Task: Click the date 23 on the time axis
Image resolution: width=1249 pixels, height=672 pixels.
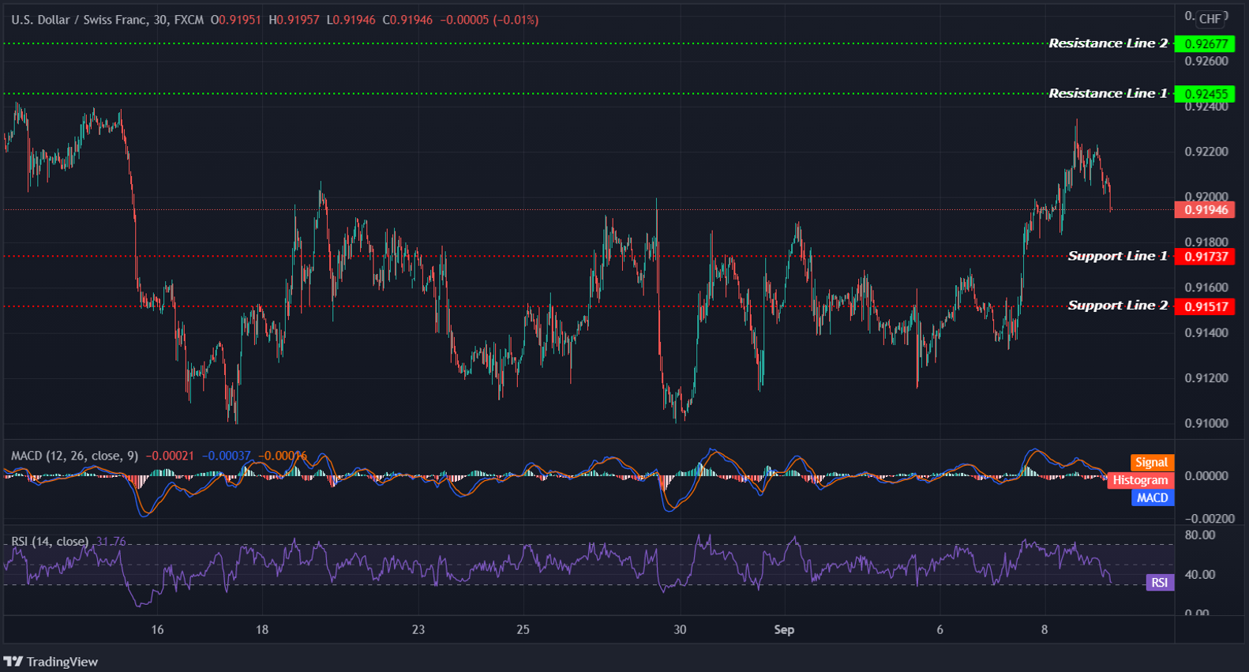Action: [x=418, y=629]
